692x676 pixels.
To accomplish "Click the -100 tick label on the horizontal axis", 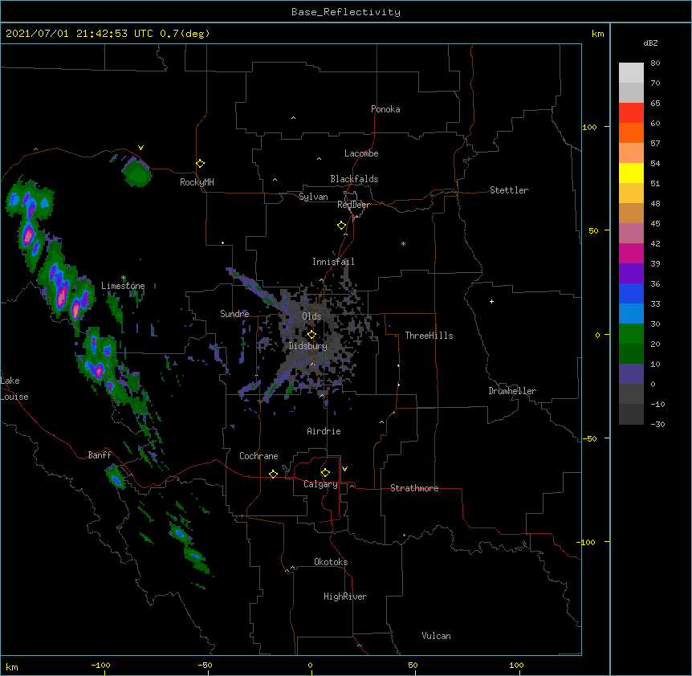I will (100, 665).
